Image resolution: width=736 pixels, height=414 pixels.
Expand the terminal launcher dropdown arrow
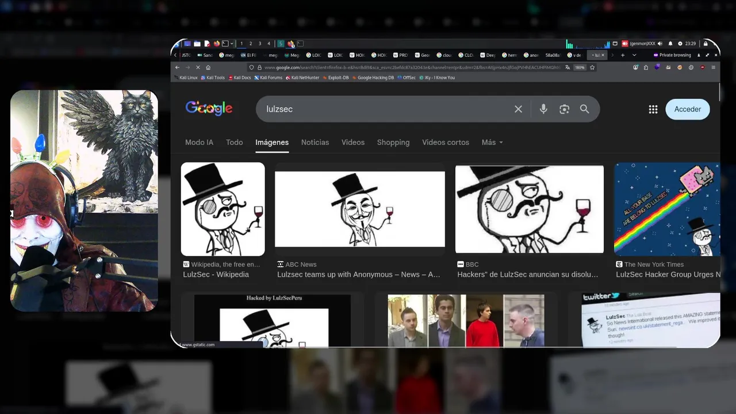pos(232,44)
